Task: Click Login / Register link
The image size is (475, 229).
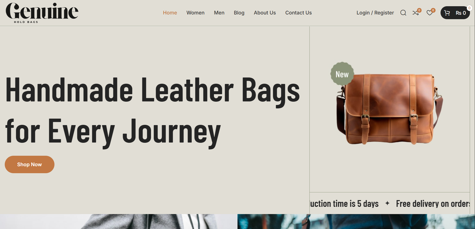Action: pyautogui.click(x=375, y=13)
